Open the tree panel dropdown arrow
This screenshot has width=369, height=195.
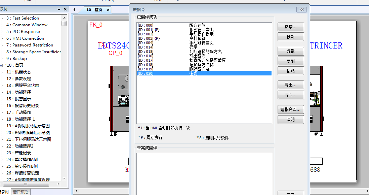click(59, 10)
